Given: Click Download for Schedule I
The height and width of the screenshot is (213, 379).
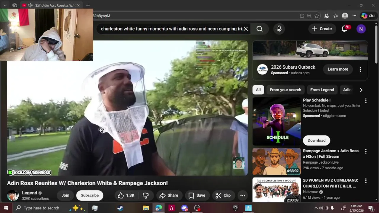Looking at the screenshot, I should [x=316, y=140].
